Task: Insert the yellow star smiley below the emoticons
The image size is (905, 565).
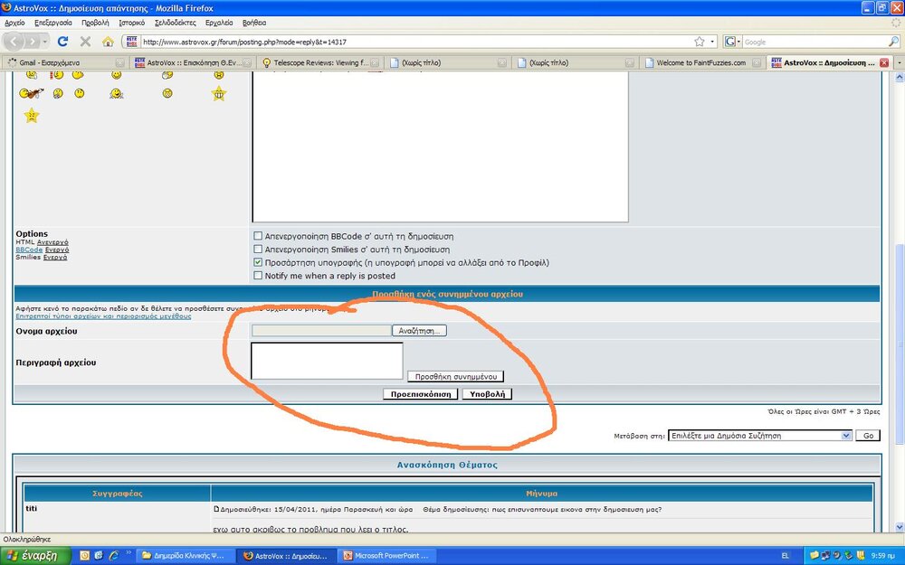Action: (32, 116)
